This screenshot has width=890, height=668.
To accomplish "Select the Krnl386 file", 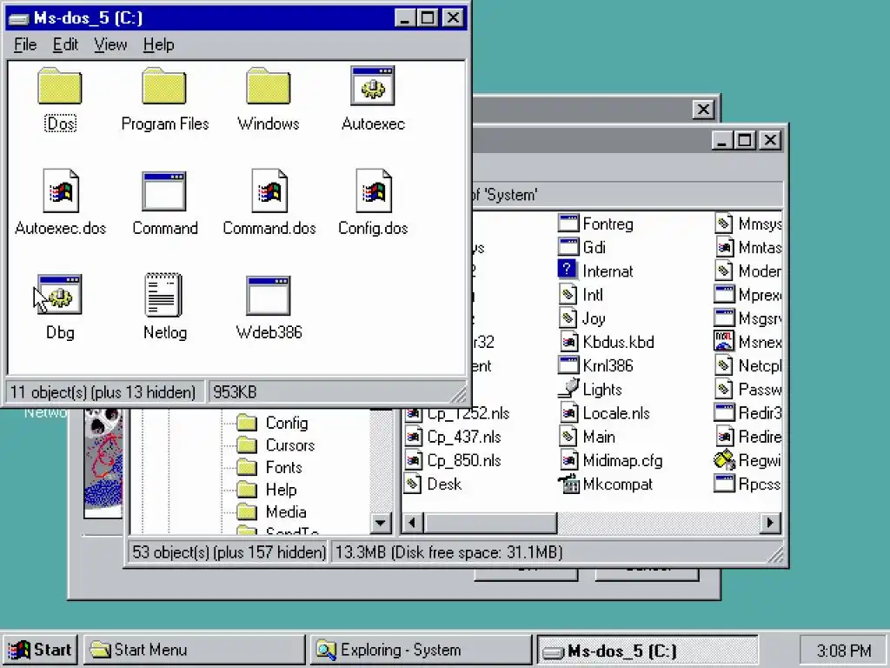I will click(595, 366).
